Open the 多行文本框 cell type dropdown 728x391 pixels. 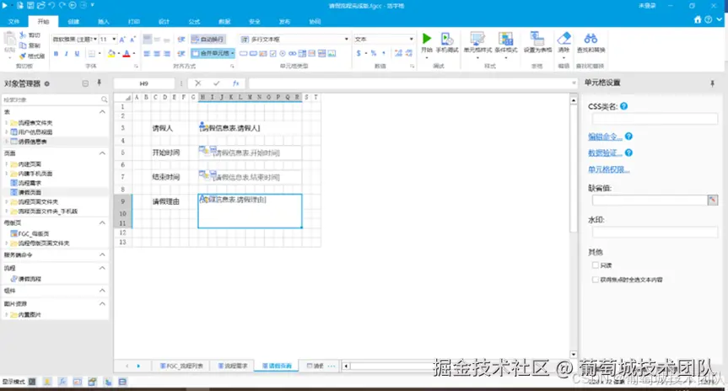(x=347, y=40)
